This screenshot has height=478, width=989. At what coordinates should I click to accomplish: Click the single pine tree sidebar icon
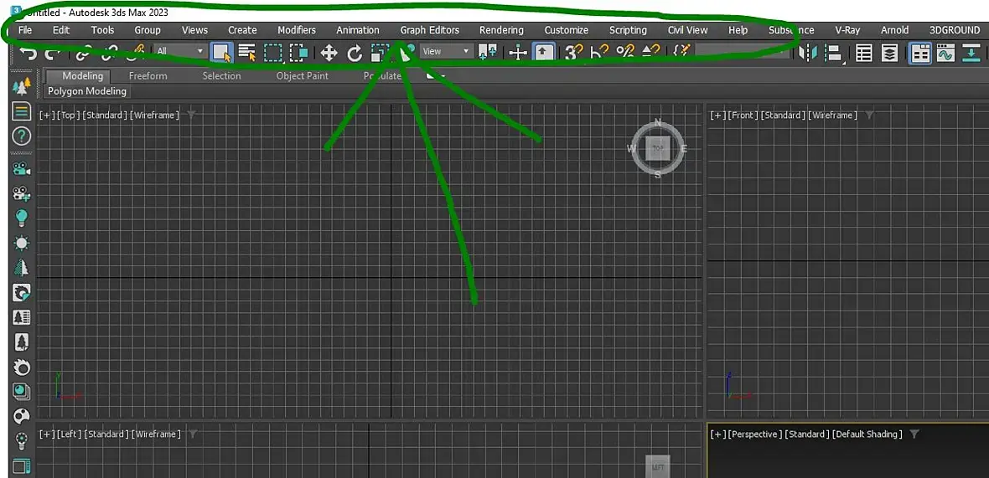22,268
